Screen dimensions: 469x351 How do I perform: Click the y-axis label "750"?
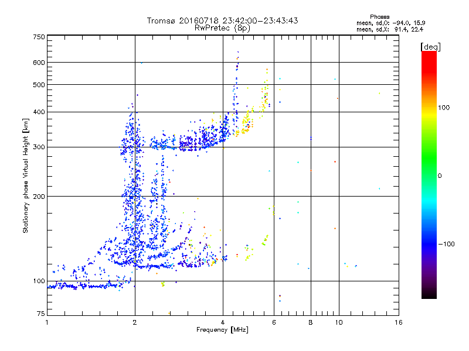coord(39,37)
